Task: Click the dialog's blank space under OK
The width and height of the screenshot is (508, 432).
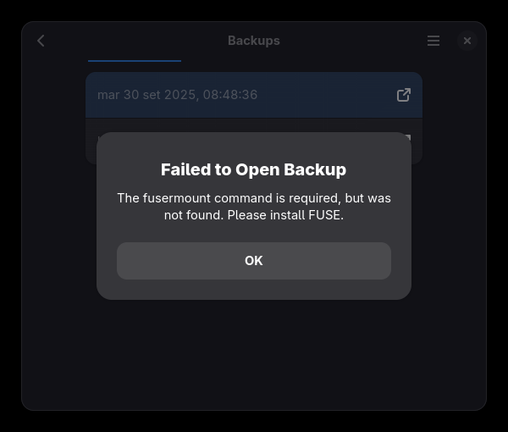Action: click(254, 289)
